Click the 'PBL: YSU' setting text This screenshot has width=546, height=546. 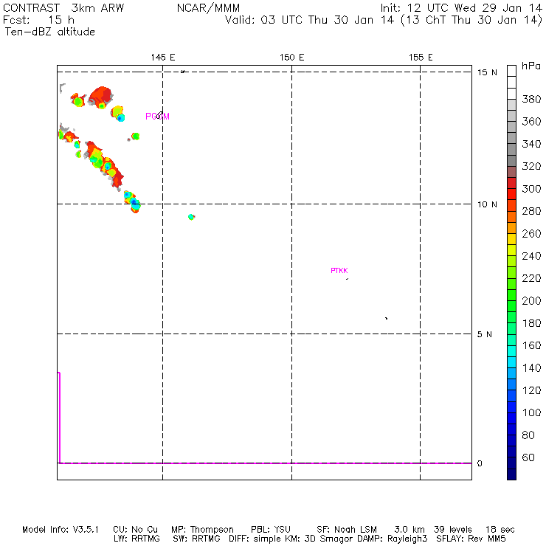(271, 530)
